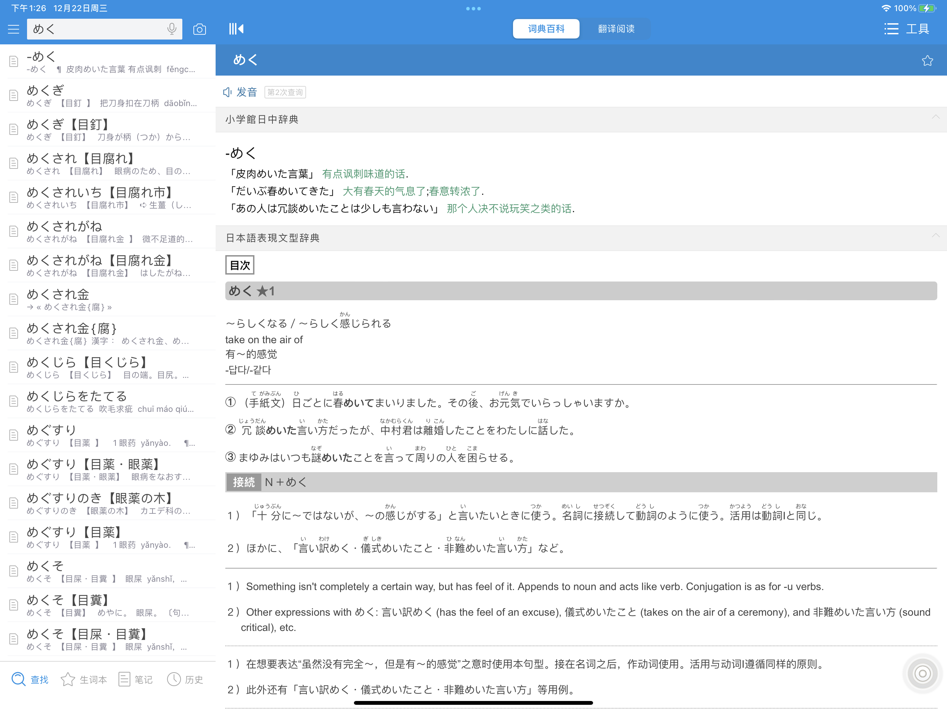Select the plain めぐすり result

[108, 435]
